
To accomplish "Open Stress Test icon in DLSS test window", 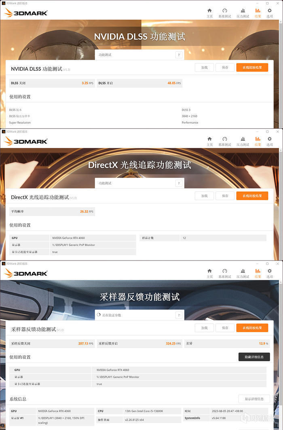I will point(243,13).
